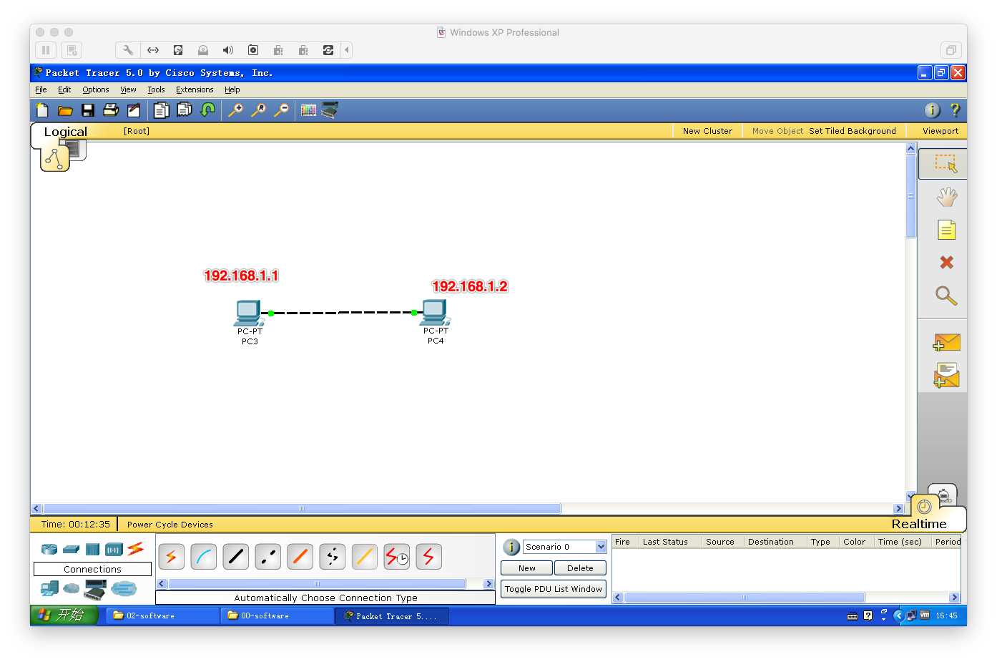997x662 pixels.
Task: Click the Zoom In magnifier icon
Action: 235,109
